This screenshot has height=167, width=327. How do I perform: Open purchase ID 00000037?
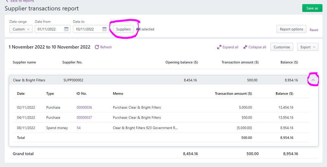pos(84,118)
